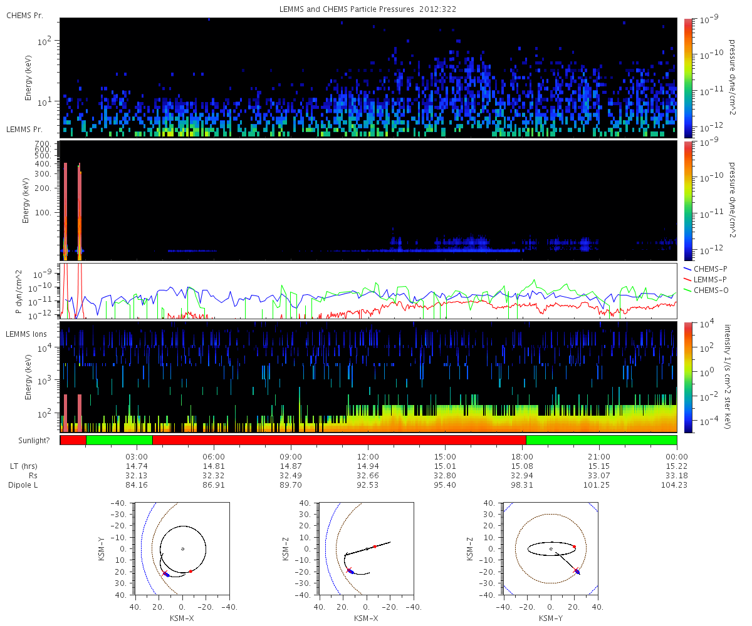Screen dimensions: 752x626
Task: Click the red marker in KSM-X/KSM-Z orbit plot
Action: tap(375, 546)
